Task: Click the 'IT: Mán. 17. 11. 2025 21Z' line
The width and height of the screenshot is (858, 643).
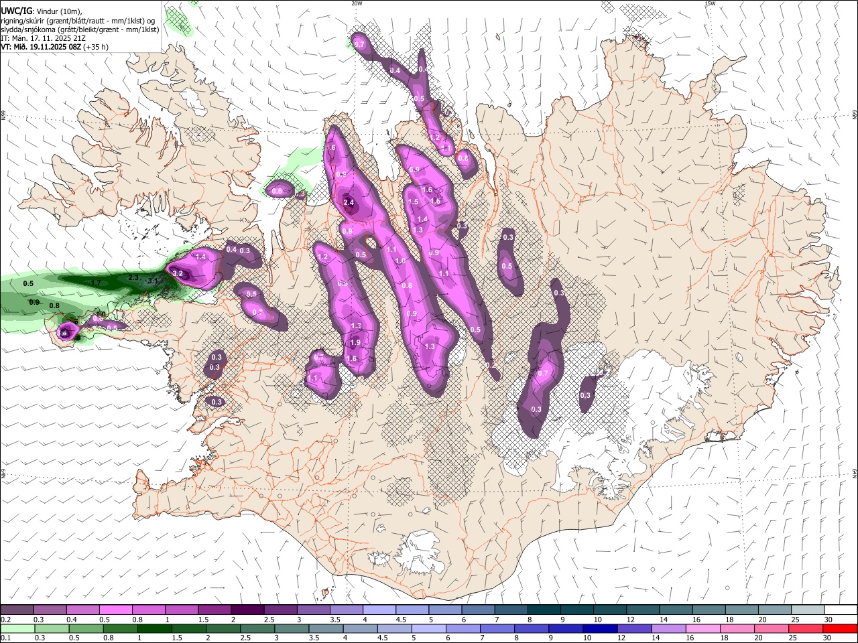Action: coord(43,38)
